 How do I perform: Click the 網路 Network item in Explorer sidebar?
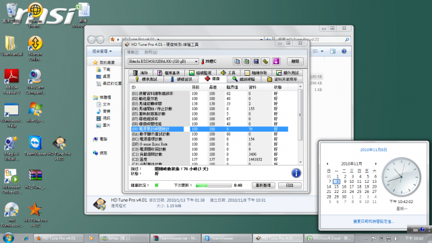pos(101,153)
